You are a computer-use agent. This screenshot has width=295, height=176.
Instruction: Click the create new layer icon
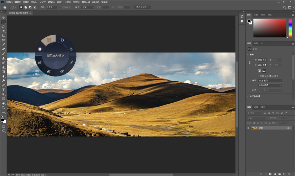tap(284, 174)
